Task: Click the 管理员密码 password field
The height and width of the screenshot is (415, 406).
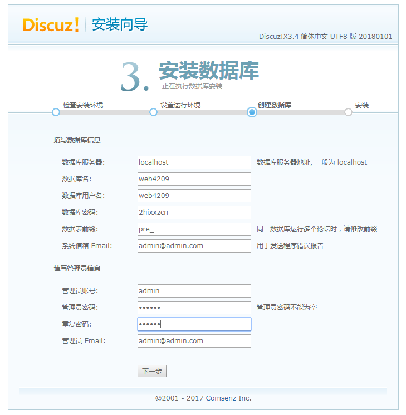Action: tap(194, 308)
